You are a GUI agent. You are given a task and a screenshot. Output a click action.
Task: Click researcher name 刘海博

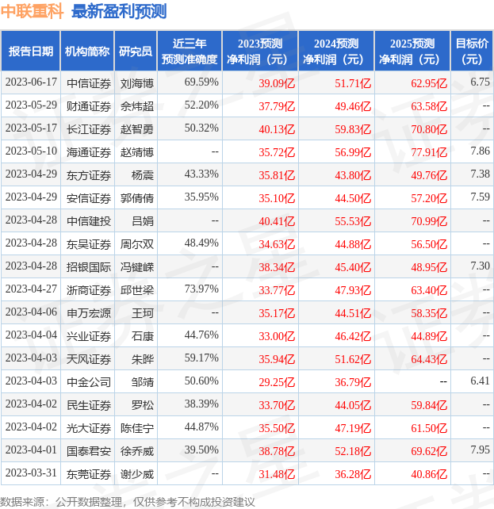(137, 83)
